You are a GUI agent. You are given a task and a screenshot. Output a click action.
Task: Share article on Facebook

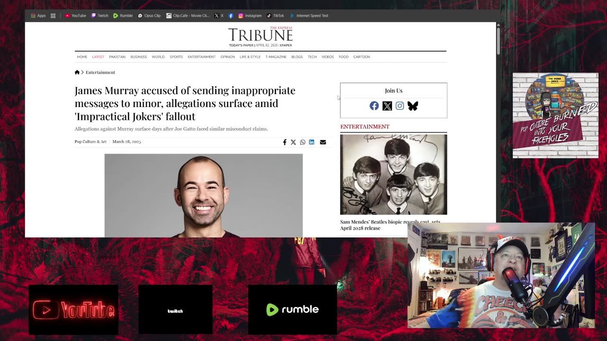click(285, 142)
